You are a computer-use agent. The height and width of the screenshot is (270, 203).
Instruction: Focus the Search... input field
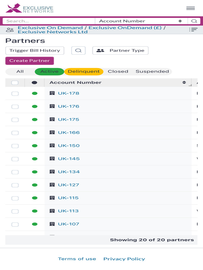[x=49, y=21]
